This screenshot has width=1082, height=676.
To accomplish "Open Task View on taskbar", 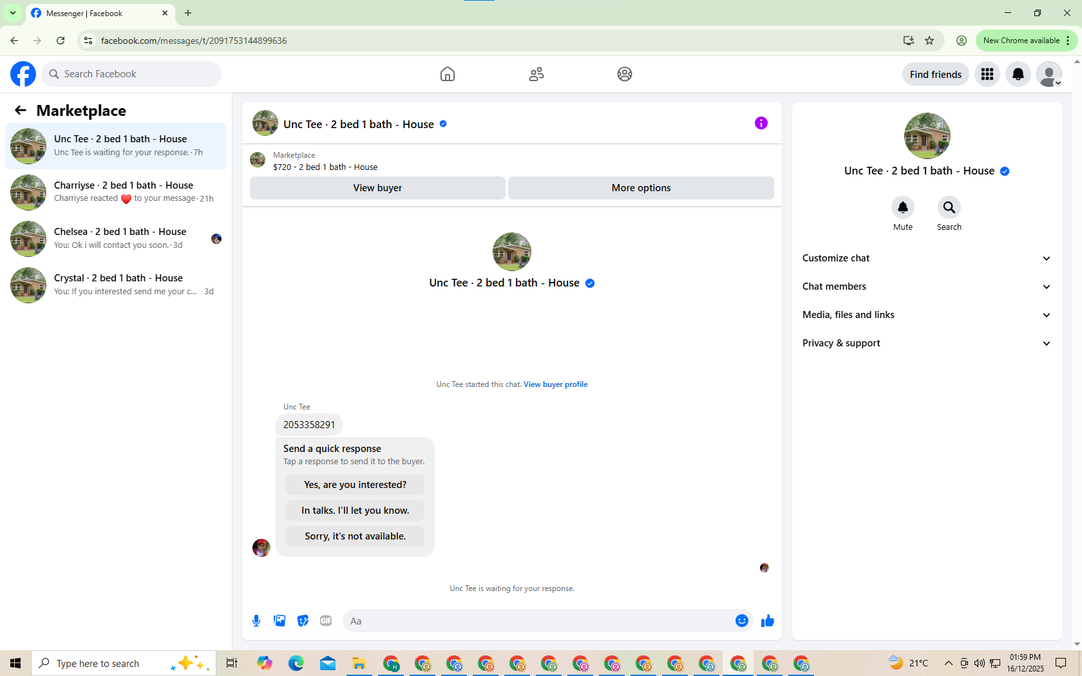I will tap(232, 663).
